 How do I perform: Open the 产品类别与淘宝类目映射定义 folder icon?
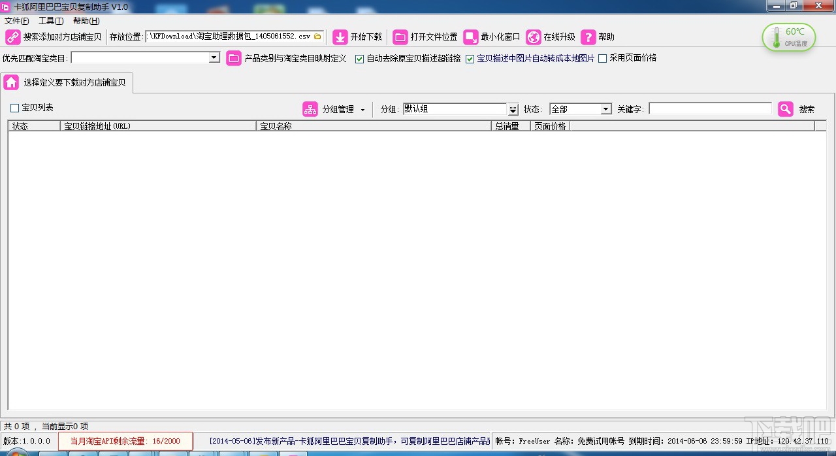pyautogui.click(x=234, y=58)
